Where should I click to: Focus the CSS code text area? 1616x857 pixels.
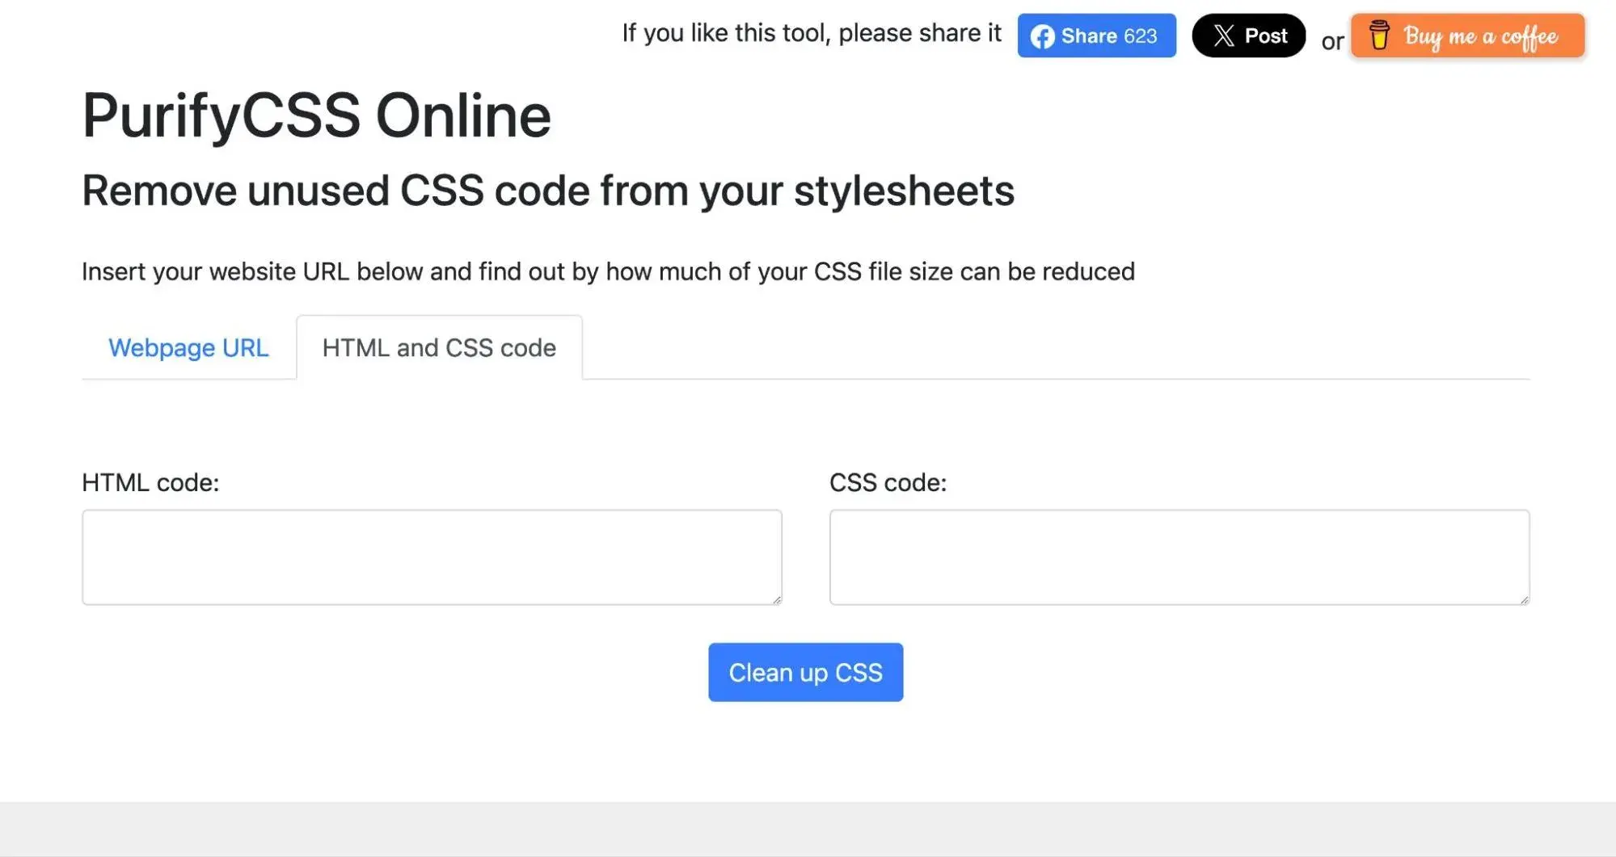(1179, 557)
